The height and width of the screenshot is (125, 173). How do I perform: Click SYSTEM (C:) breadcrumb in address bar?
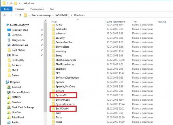click(x=62, y=15)
